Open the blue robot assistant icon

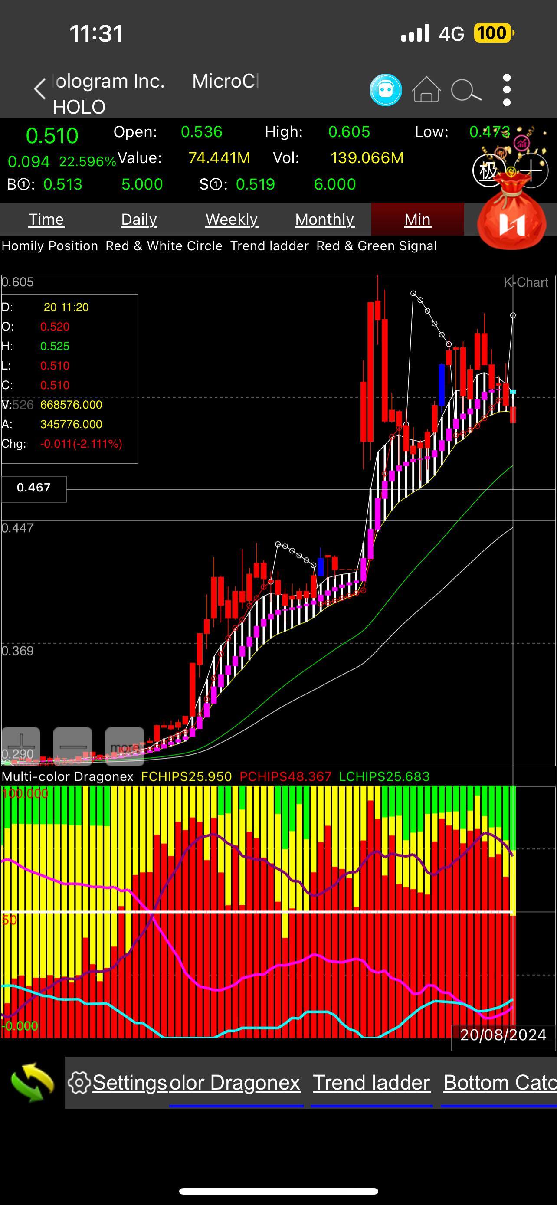coord(386,90)
